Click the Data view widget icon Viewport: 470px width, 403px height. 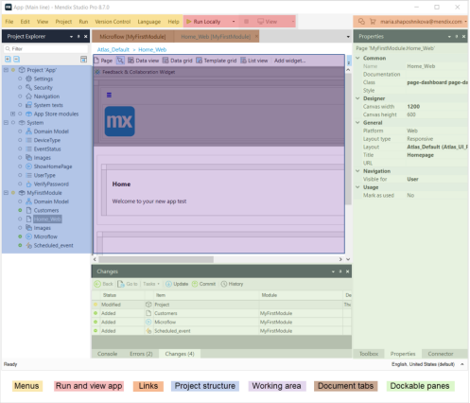(x=131, y=61)
